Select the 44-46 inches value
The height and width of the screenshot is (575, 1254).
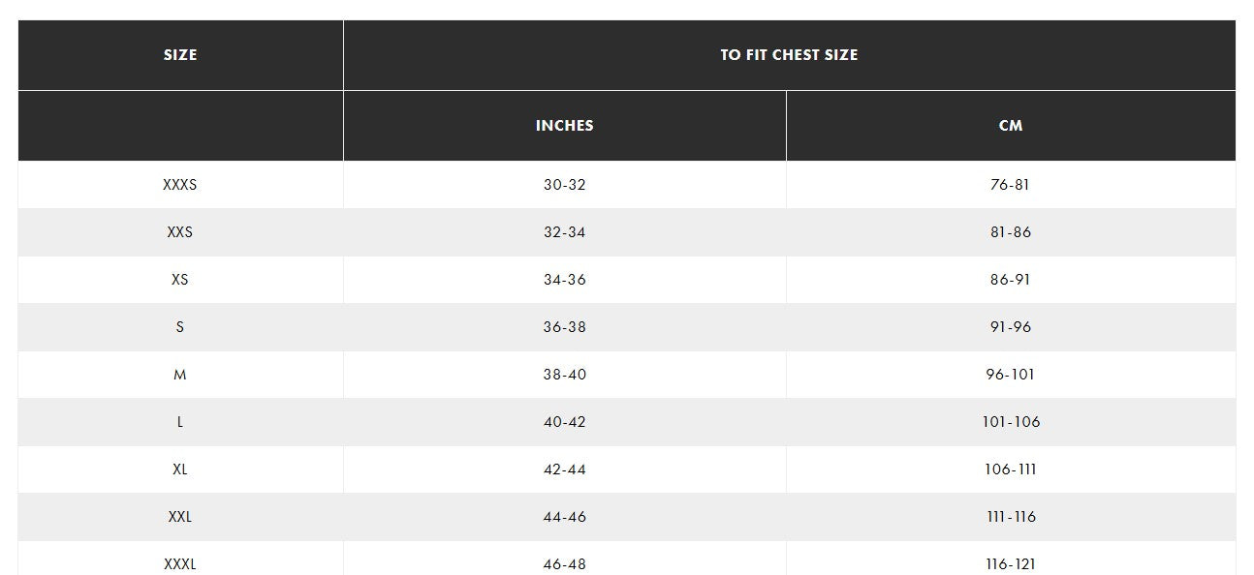pos(564,517)
